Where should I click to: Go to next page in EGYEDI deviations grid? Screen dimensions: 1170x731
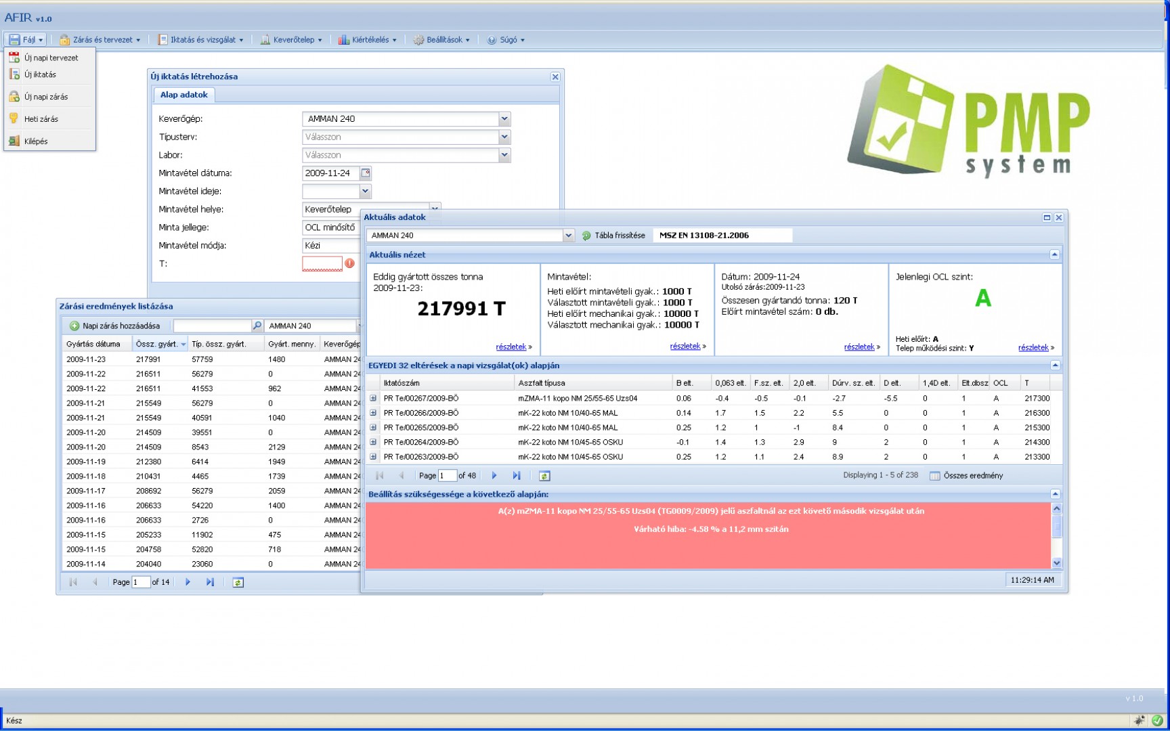click(x=494, y=476)
